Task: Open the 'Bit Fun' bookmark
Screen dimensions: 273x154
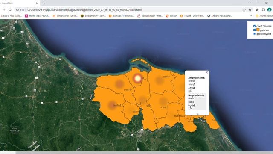Action: (171, 16)
